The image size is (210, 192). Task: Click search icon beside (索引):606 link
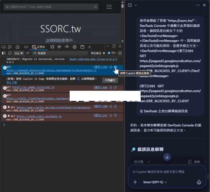coord(111,88)
